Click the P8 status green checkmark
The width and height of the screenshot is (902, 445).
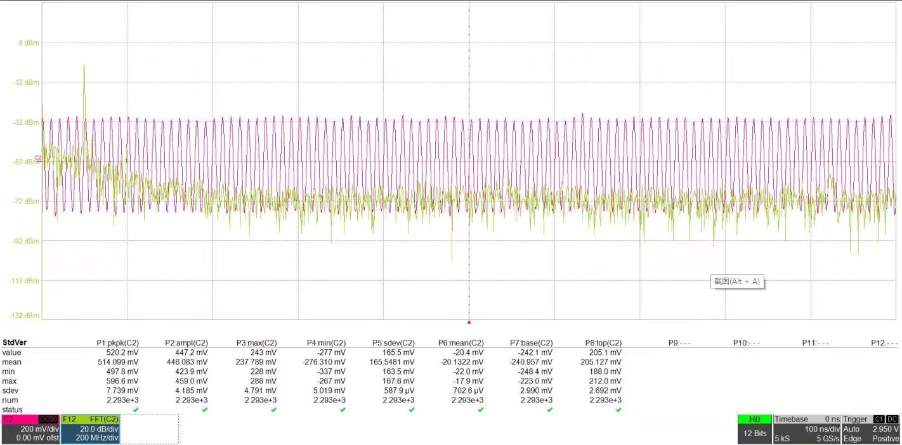coord(618,410)
